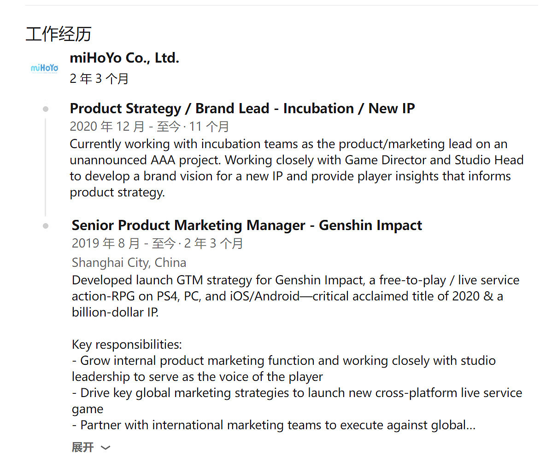Screen dimensions: 540x455
Task: Click the total tenure text under miHoYo
Action: point(99,79)
